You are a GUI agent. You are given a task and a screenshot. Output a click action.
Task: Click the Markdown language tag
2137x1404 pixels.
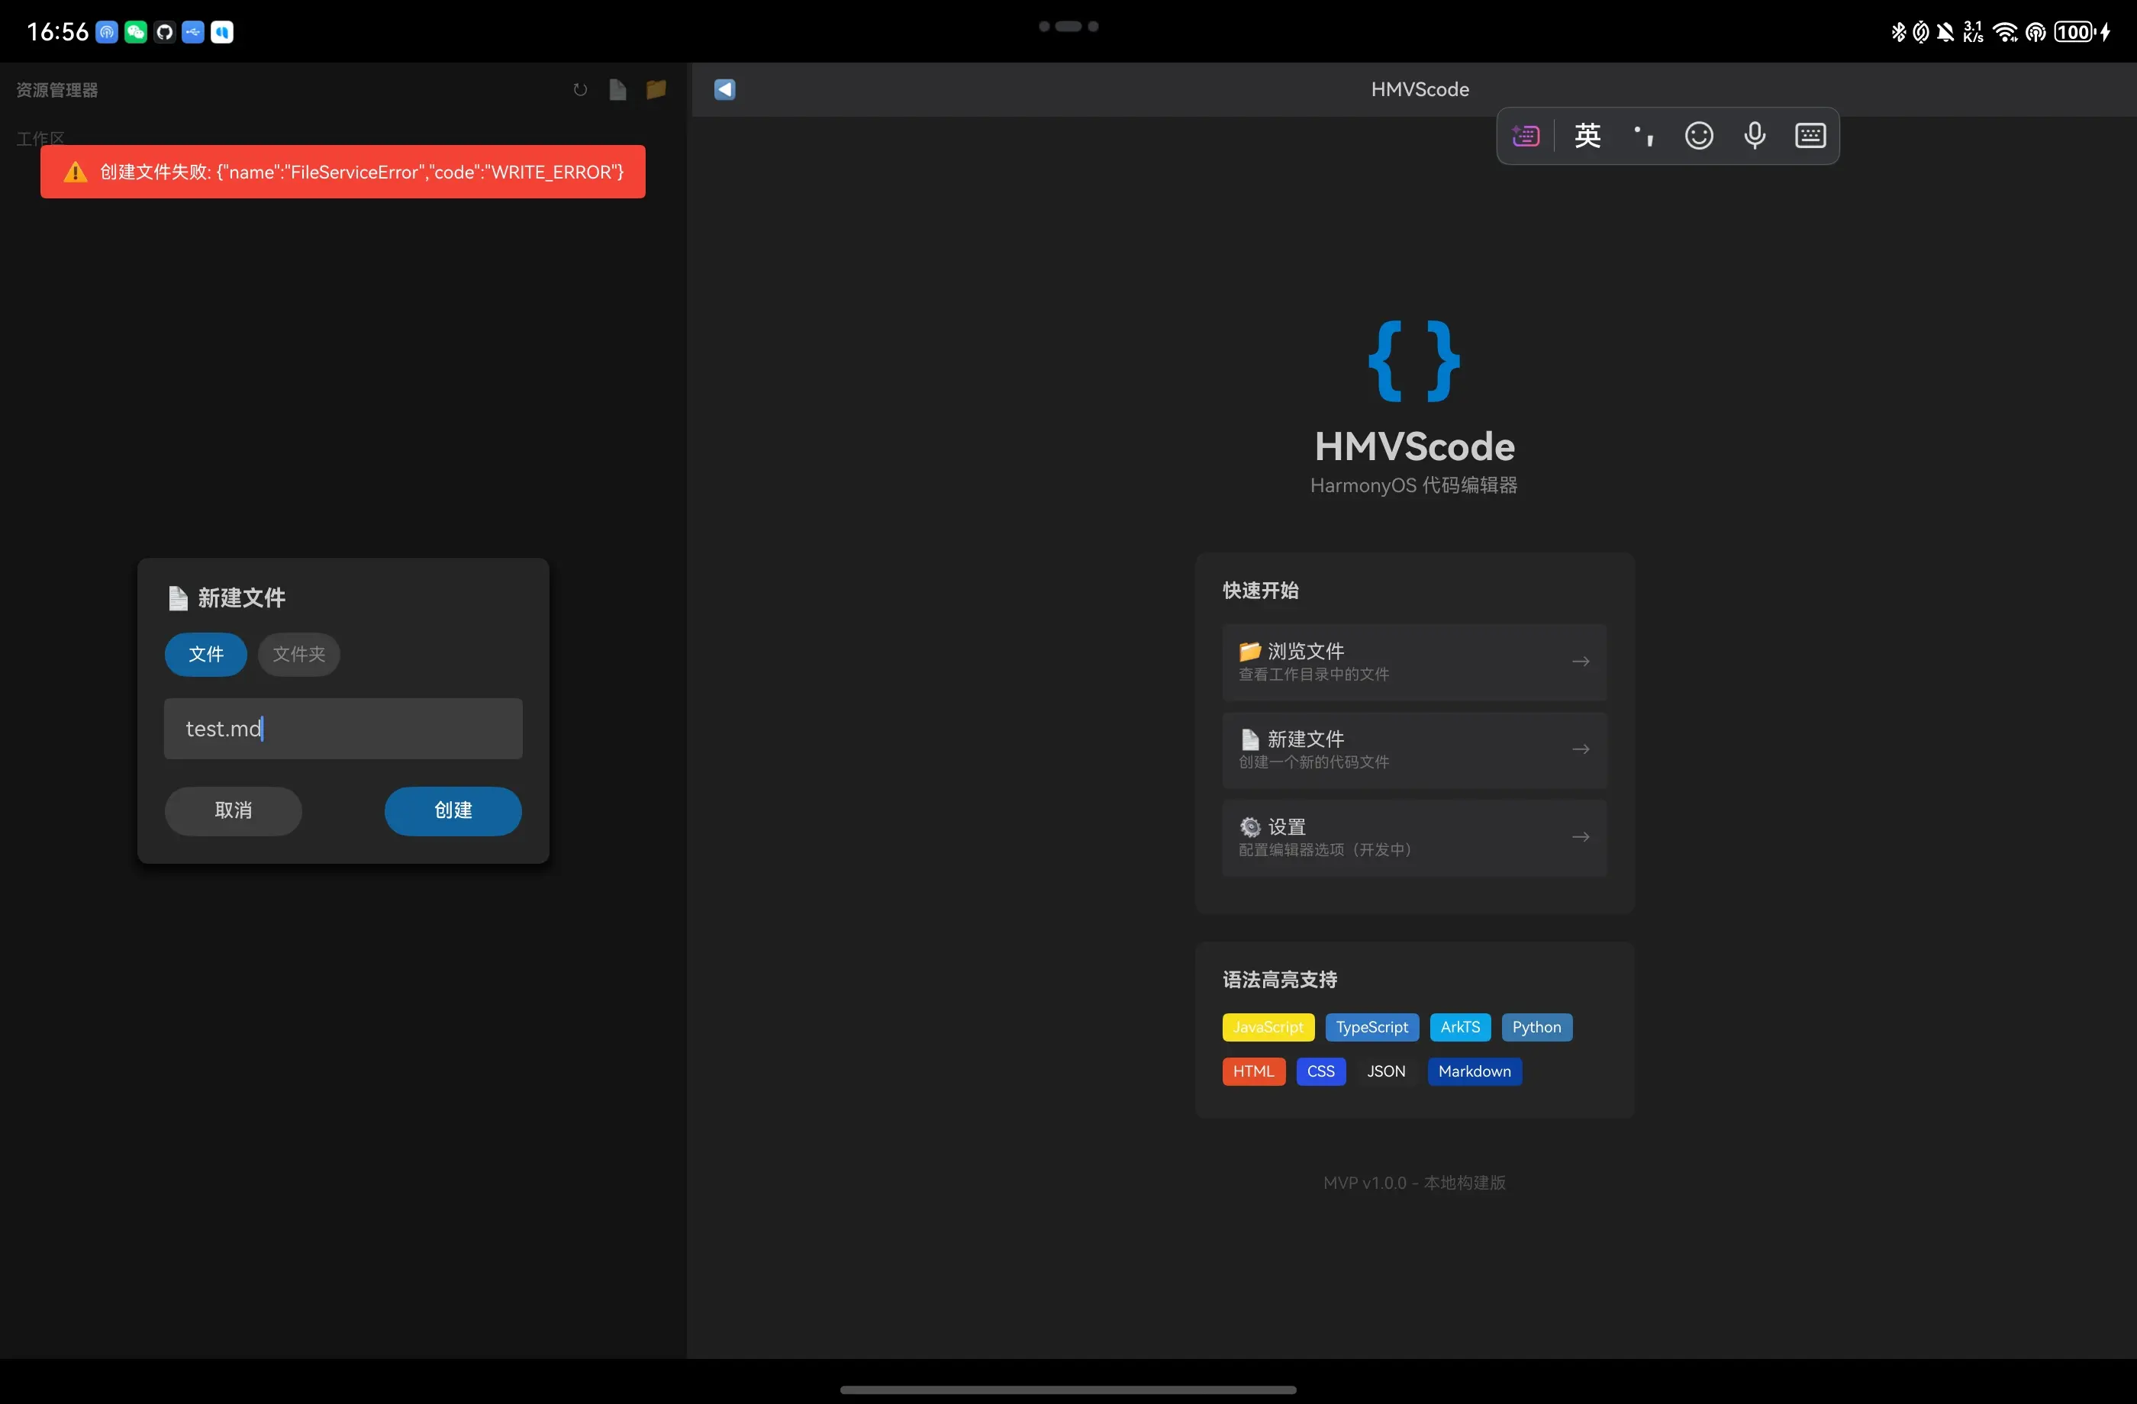coord(1475,1071)
